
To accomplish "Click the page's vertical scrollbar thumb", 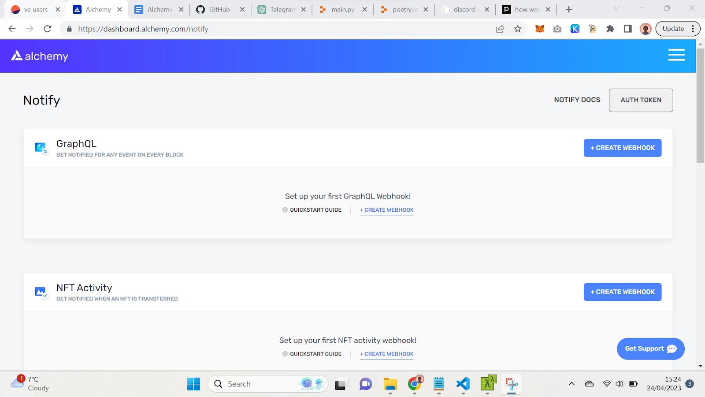I will tap(700, 106).
